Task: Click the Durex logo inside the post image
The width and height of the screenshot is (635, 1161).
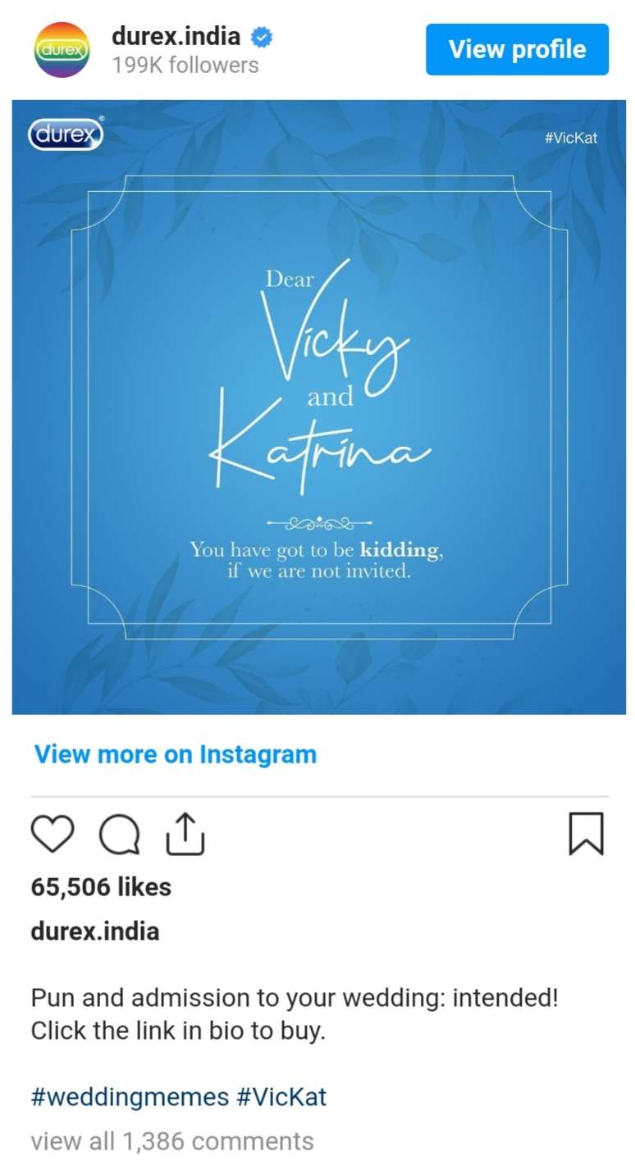Action: coord(66,134)
